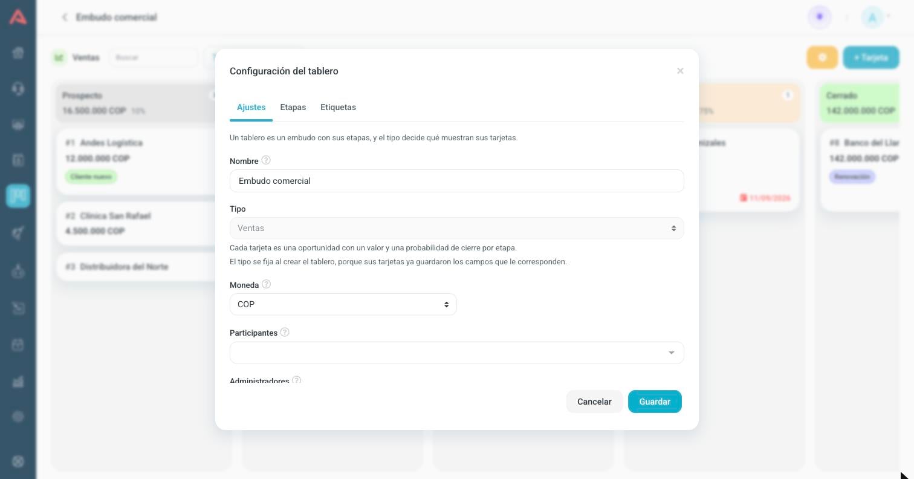The width and height of the screenshot is (914, 479).
Task: Click the Guardar button
Action: (x=655, y=402)
